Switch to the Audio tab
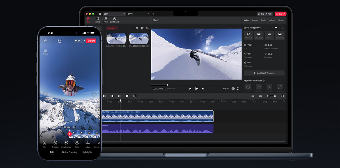Image resolution: width=340 pixels, height=168 pixels. pos(263,20)
